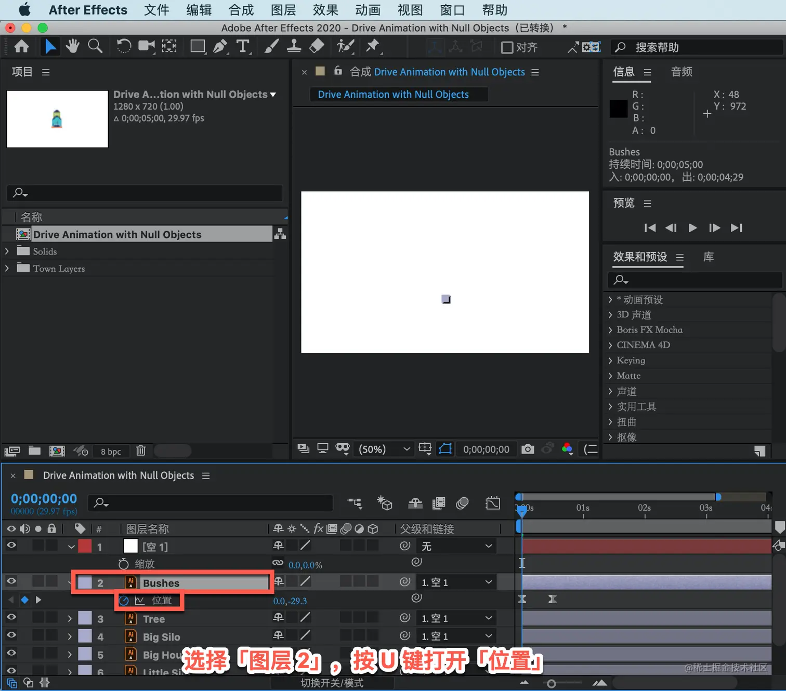Expand the 3D 声道 effects category
The width and height of the screenshot is (786, 691).
click(610, 315)
